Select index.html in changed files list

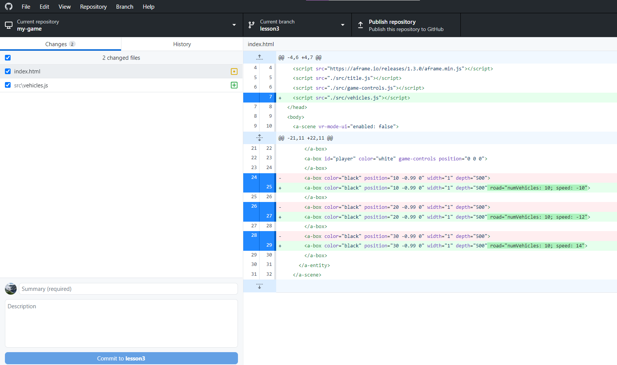click(121, 71)
